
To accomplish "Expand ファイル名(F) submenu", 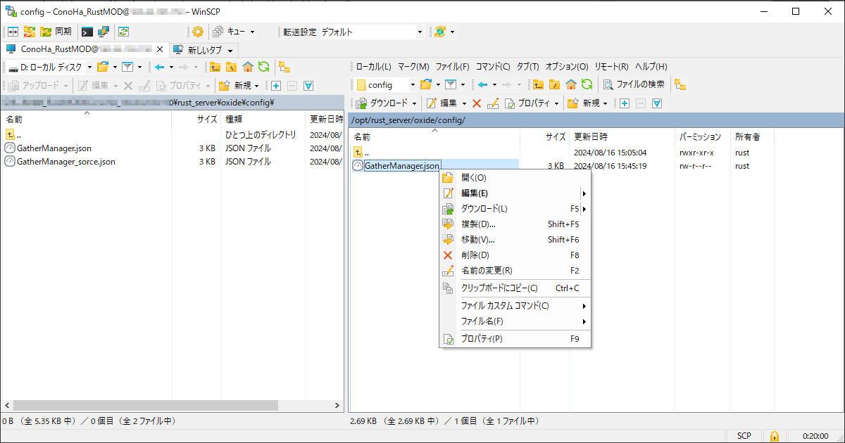I will pos(515,321).
